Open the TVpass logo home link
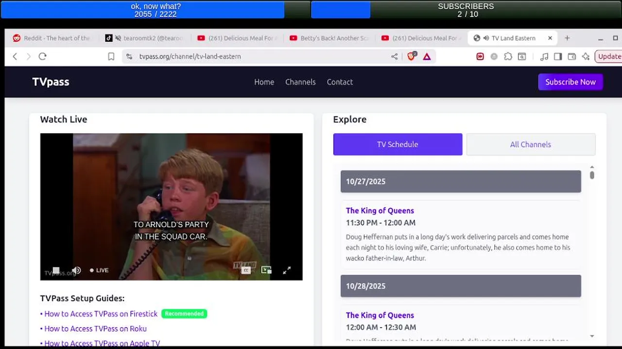The height and width of the screenshot is (349, 622). (x=51, y=82)
